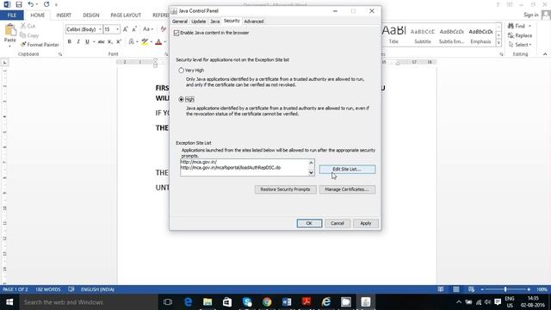This screenshot has height=310, width=551.
Task: Switch to Web Layout view in Word status bar
Action: tap(471, 289)
